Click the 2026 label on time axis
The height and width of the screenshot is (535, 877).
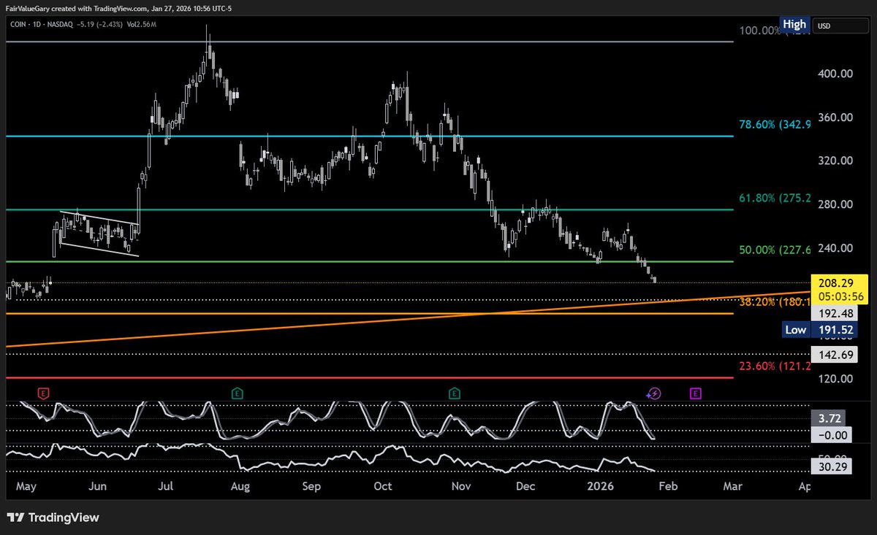click(601, 486)
